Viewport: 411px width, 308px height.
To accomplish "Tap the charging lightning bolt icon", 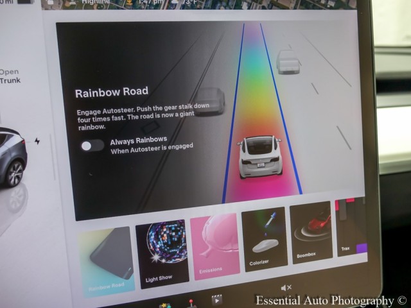I will [37, 141].
